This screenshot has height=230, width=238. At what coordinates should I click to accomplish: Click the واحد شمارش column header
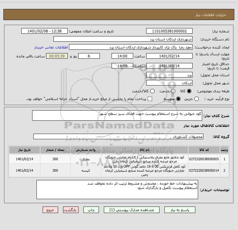86,150
